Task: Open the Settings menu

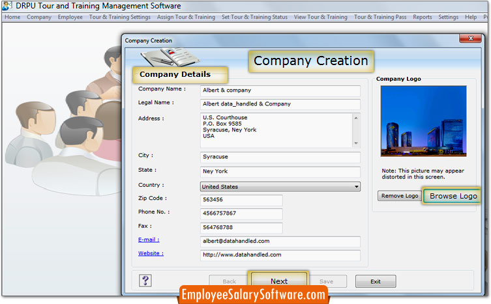Action: coord(448,17)
